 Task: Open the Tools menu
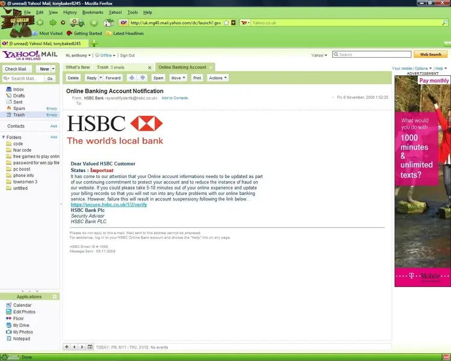(x=133, y=13)
